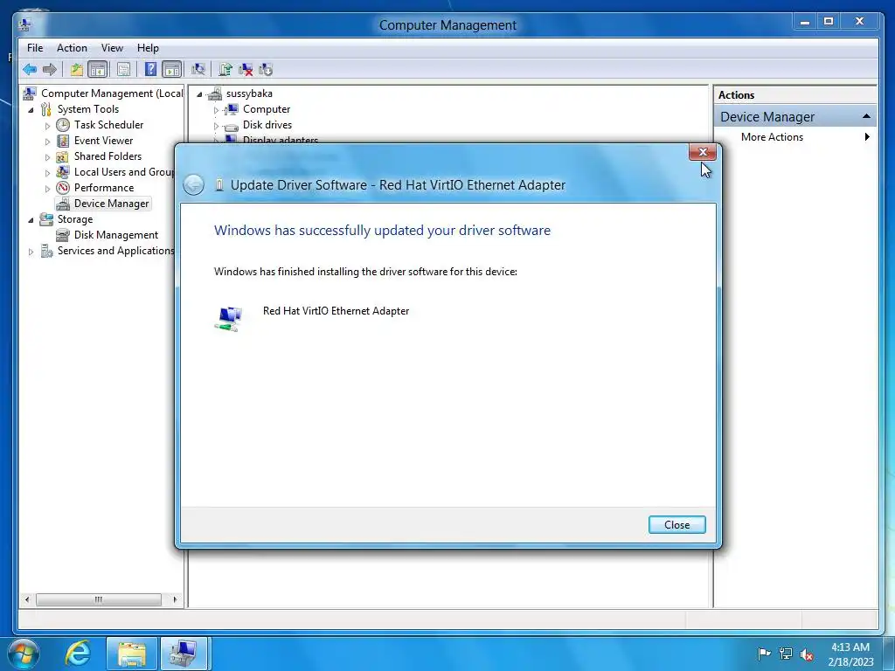Open the Action menu

pos(72,48)
